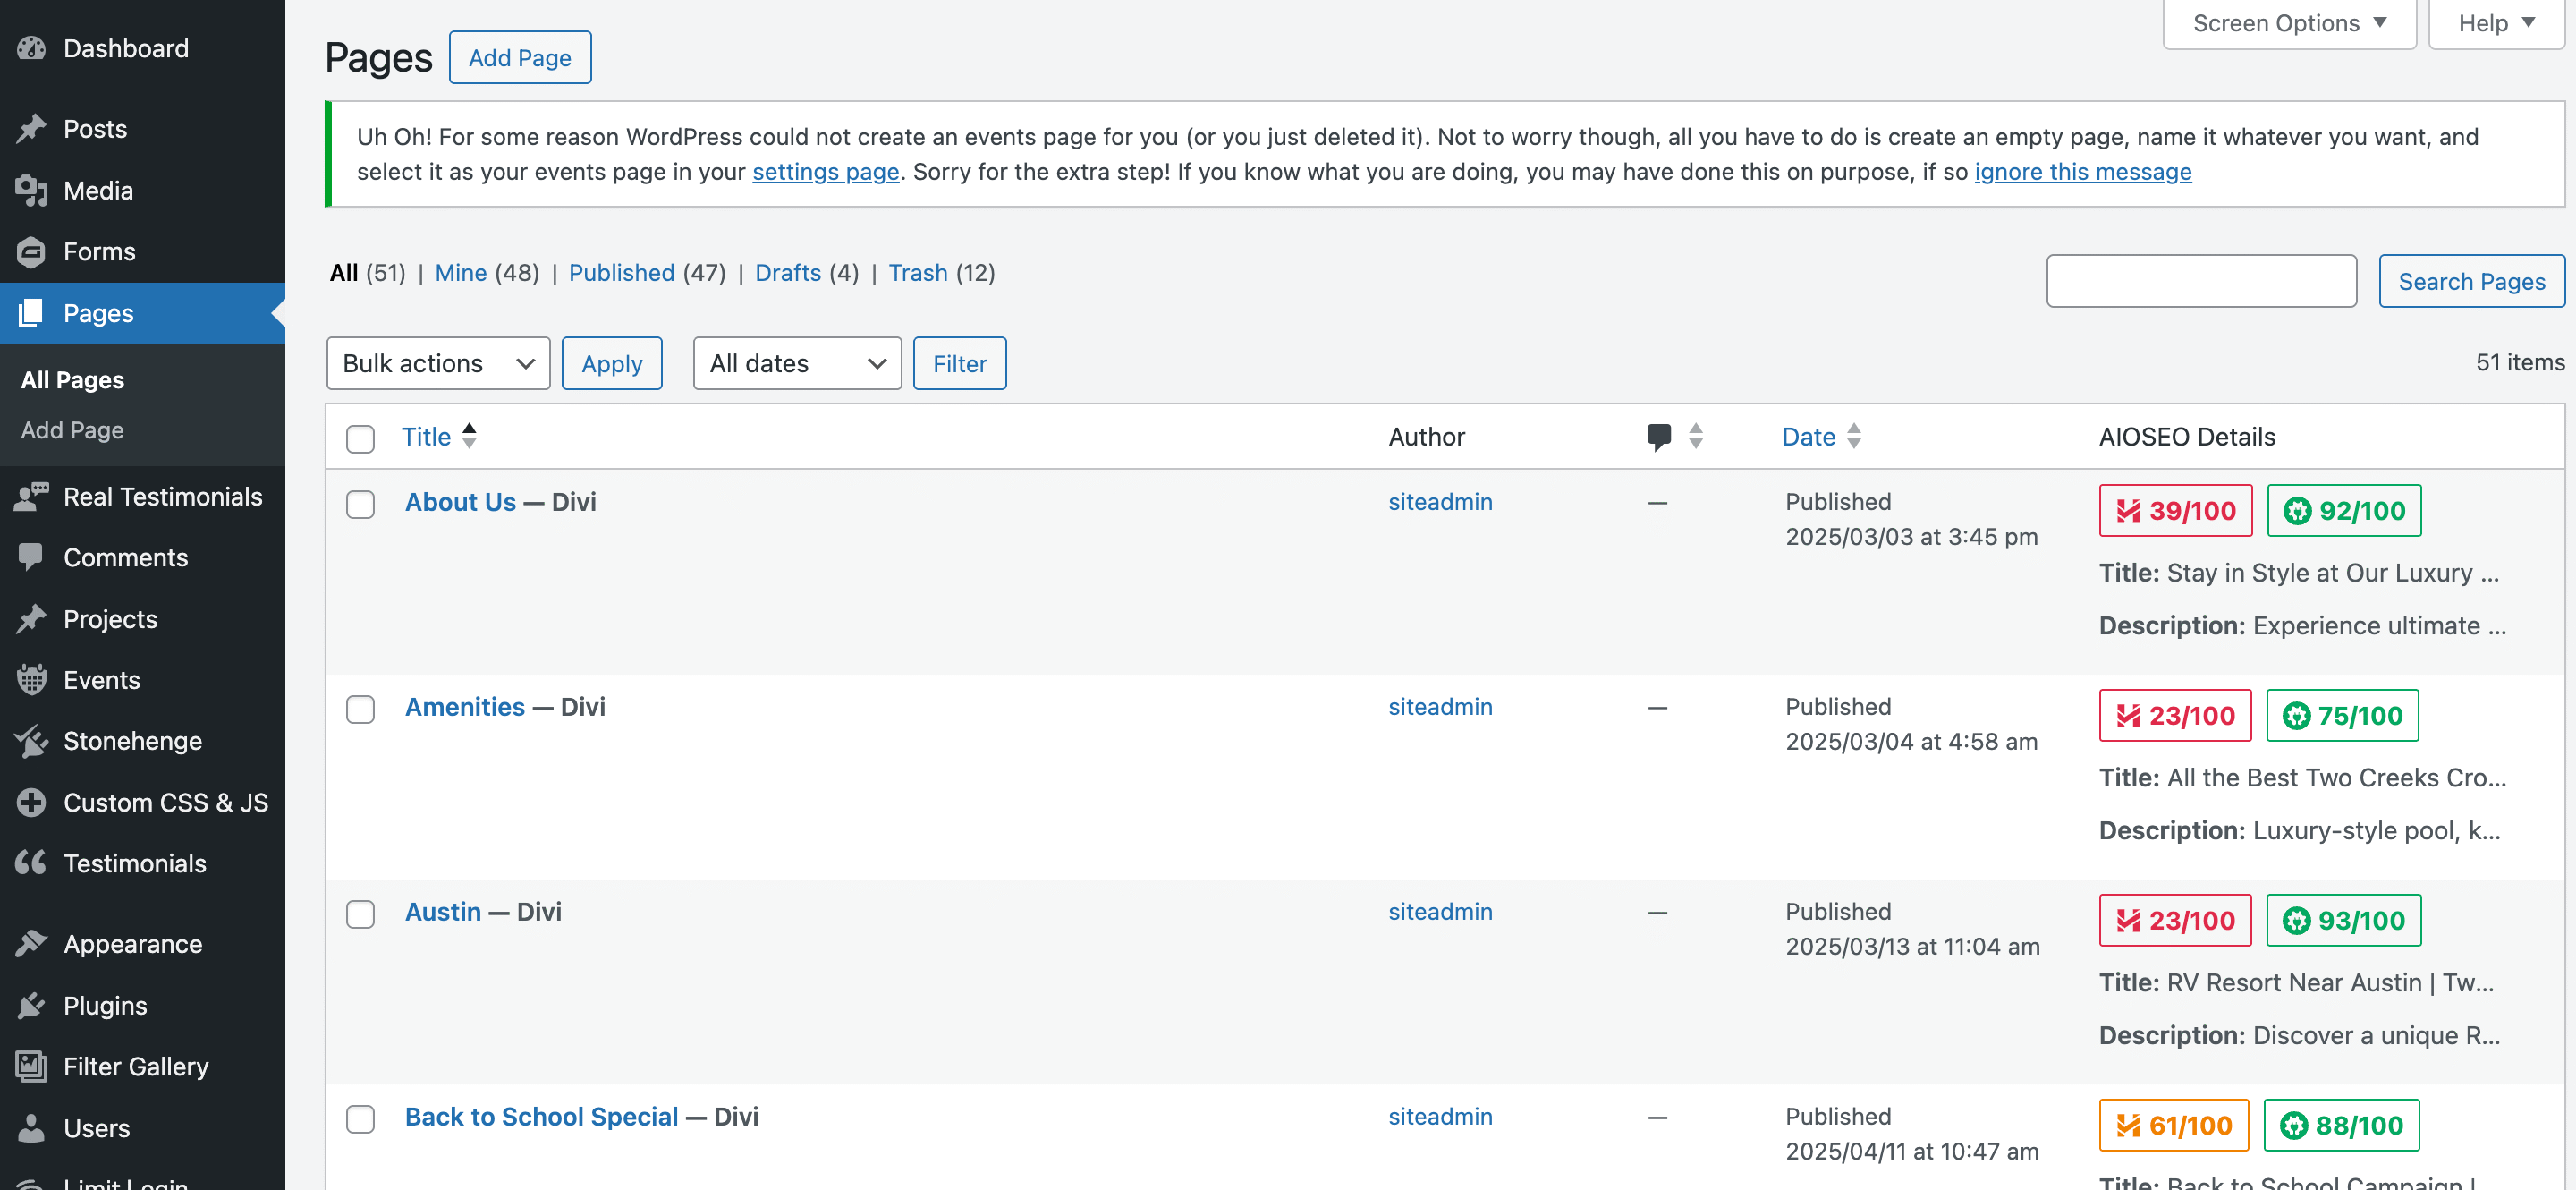2576x1190 pixels.
Task: Click siteadmin author in Austin row
Action: [x=1440, y=912]
